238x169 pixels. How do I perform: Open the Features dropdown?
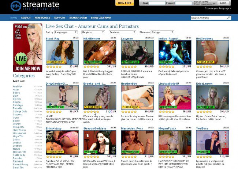[x=122, y=32]
